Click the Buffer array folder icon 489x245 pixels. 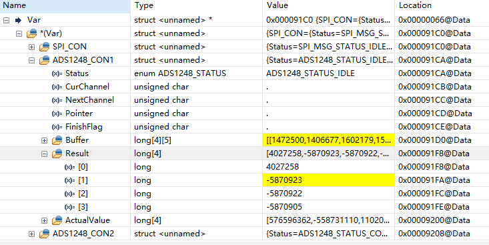(x=57, y=140)
